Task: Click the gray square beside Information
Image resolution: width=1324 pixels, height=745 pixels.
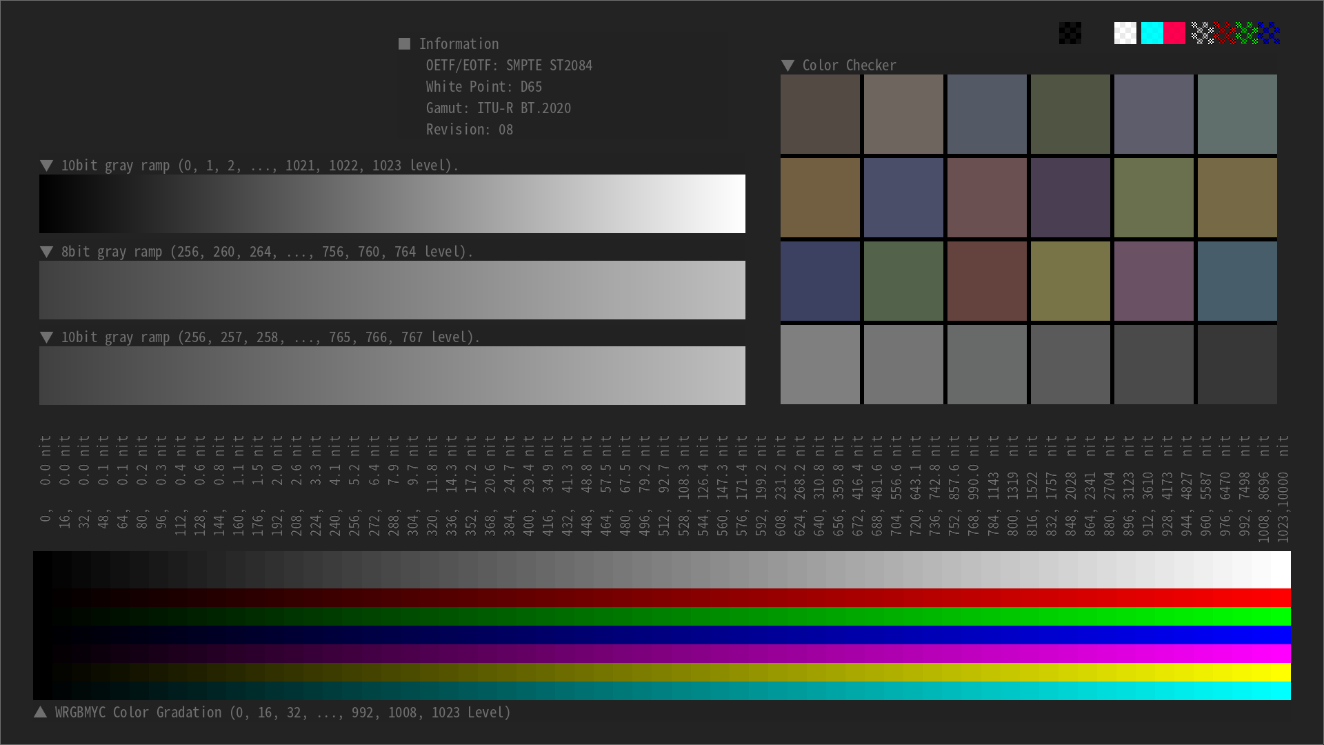Action: [404, 44]
